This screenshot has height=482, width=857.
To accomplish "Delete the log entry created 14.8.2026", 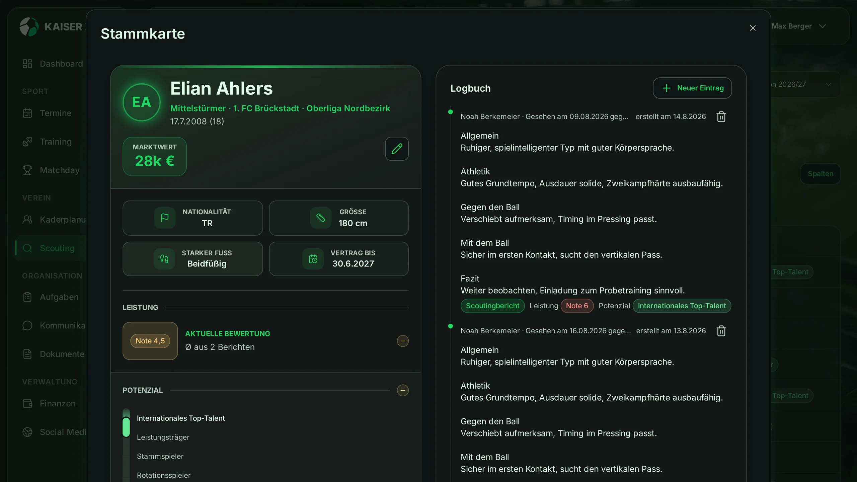I will pyautogui.click(x=721, y=116).
